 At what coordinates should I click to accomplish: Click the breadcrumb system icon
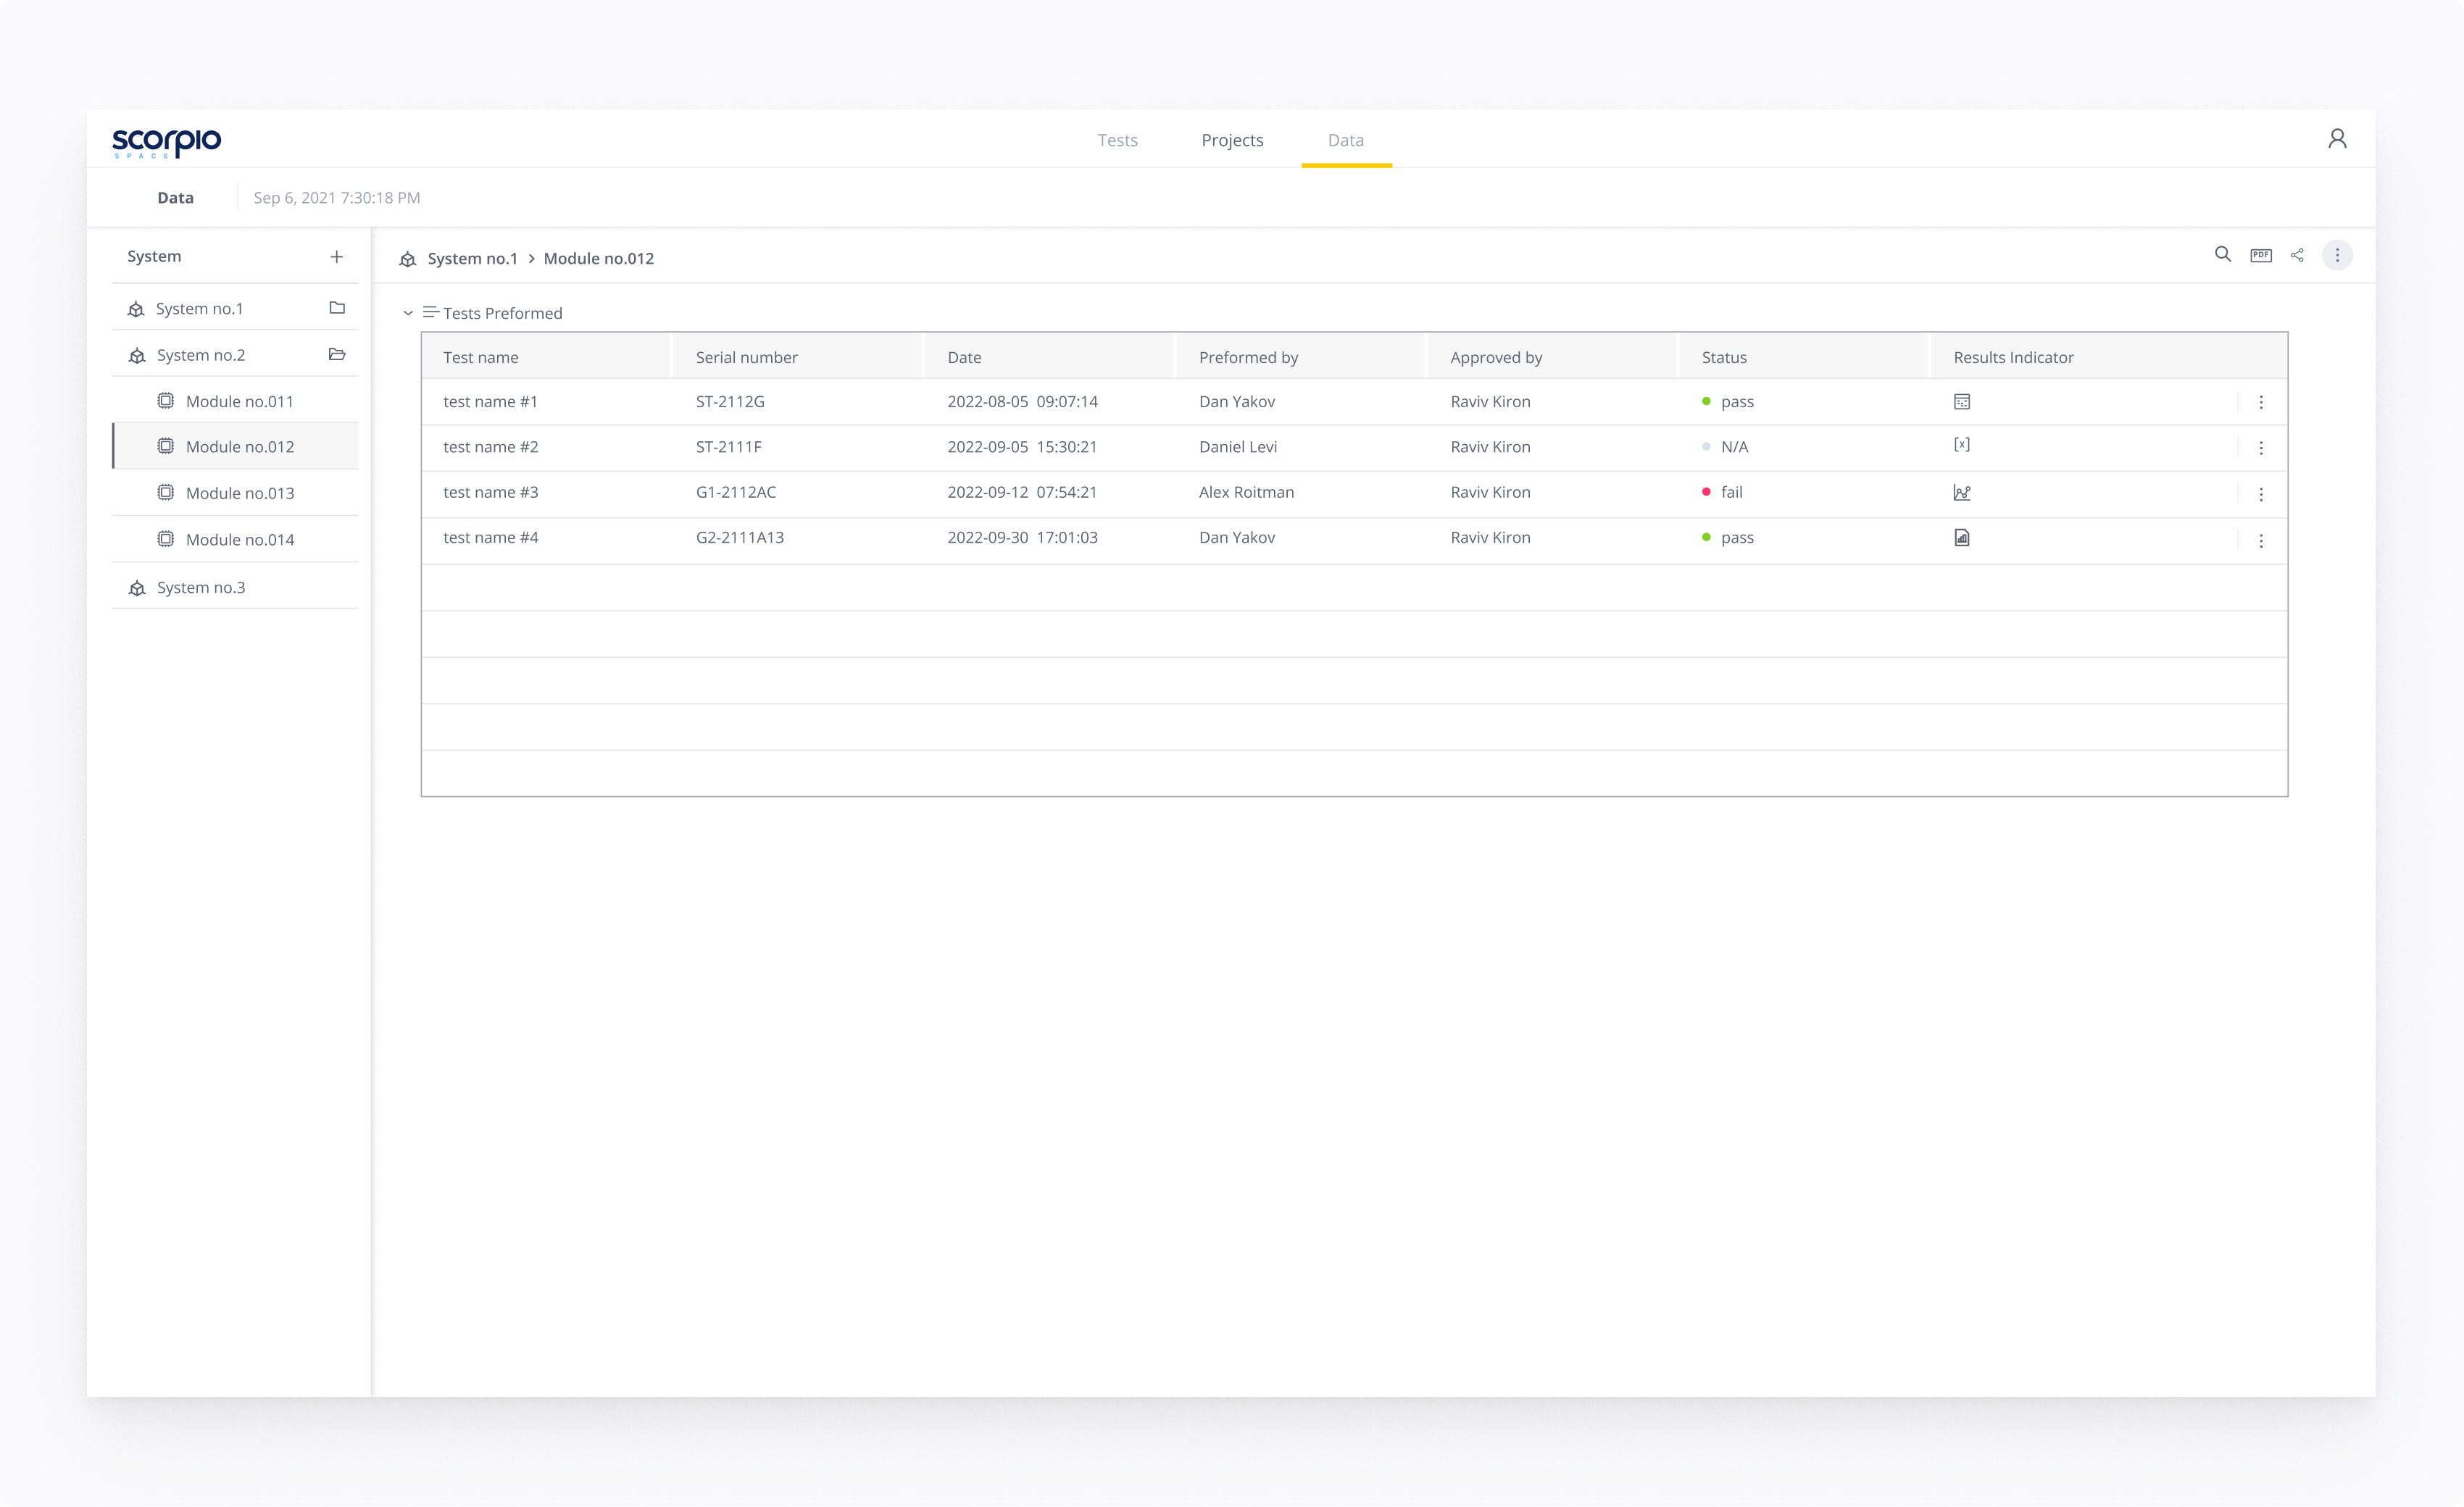coord(408,259)
